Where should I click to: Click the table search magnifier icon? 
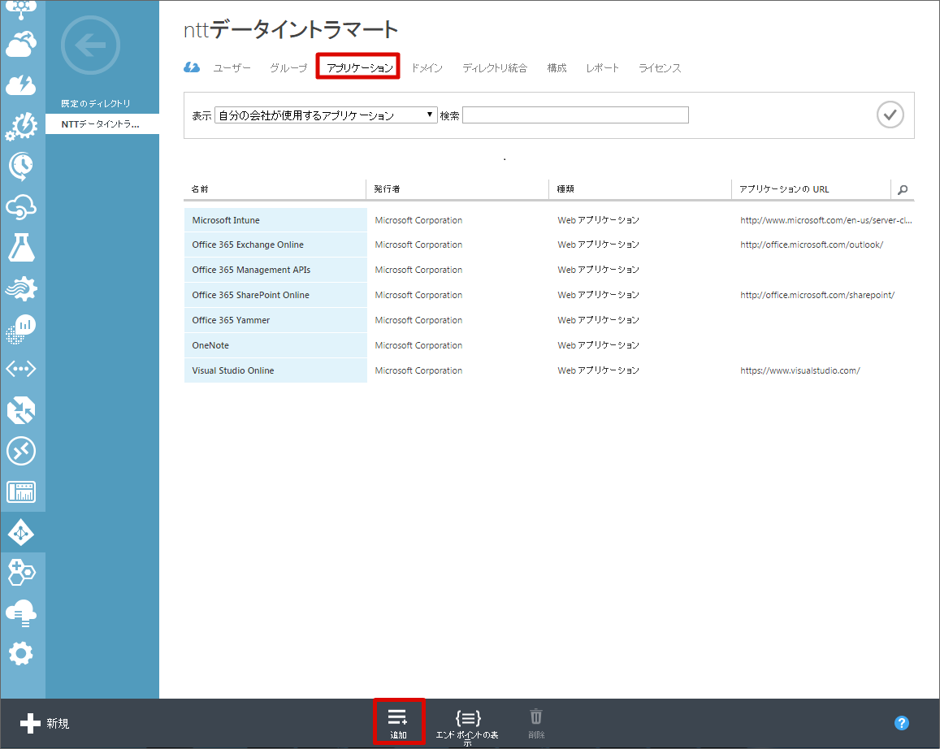click(903, 189)
